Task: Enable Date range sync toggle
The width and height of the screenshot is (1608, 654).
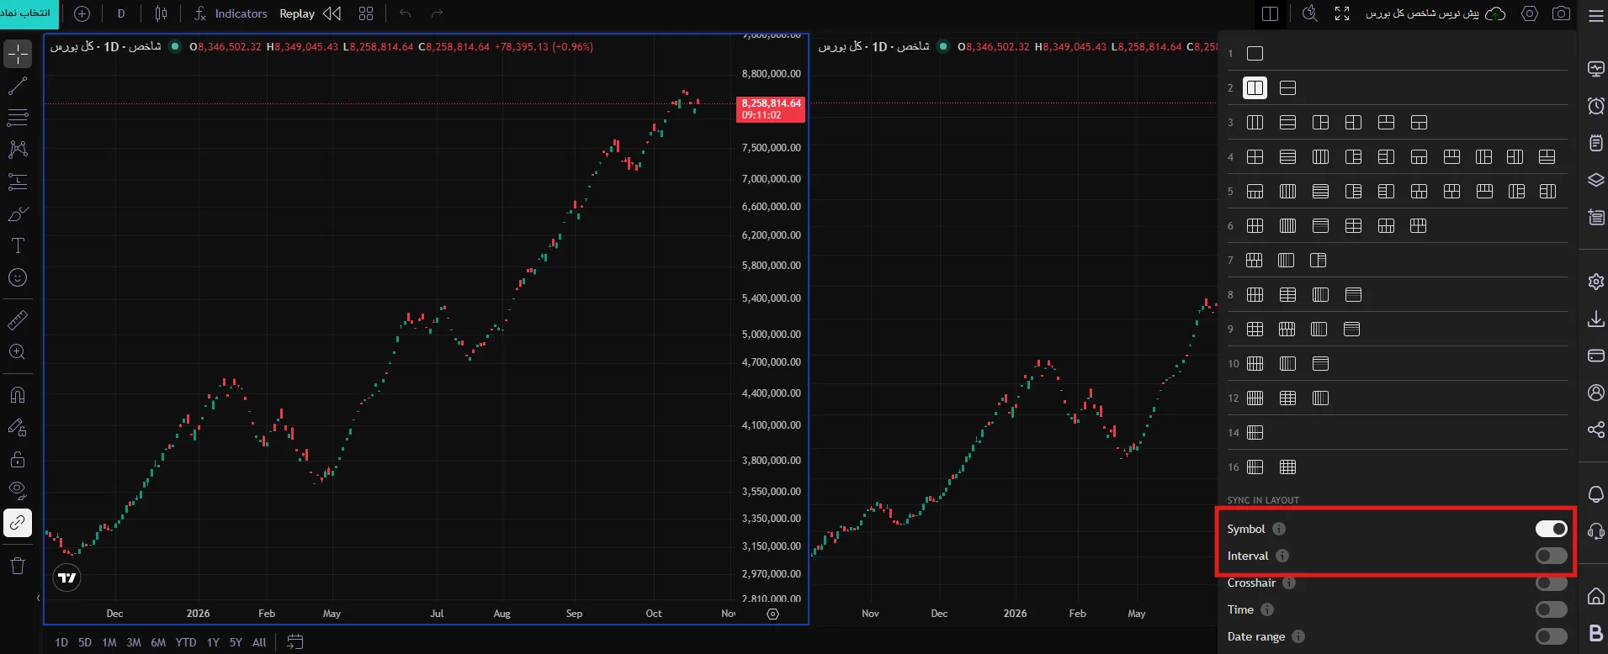Action: 1551,636
